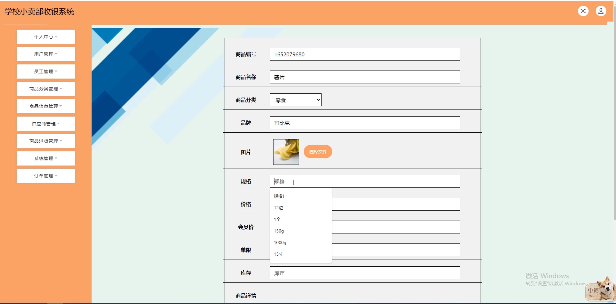
Task: Expand the 个人中心 menu
Action: [46, 37]
